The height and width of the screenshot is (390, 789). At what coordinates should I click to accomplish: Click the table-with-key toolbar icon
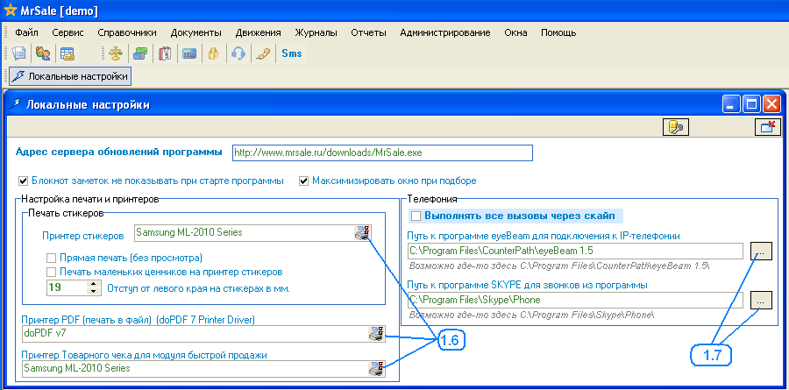point(67,53)
